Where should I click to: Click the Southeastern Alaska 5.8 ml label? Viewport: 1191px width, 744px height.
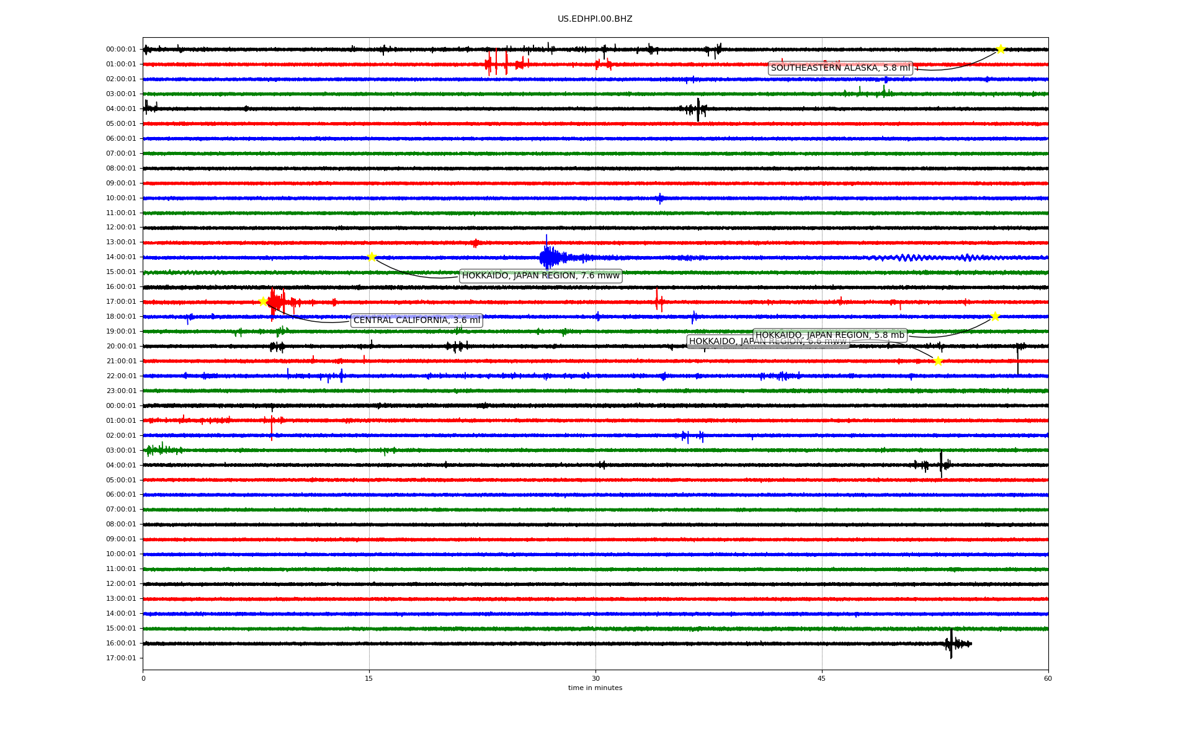tap(840, 68)
